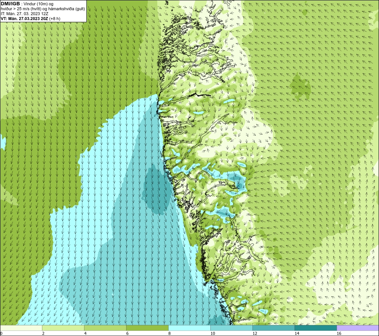Click the scale label '16'

(x=339, y=334)
